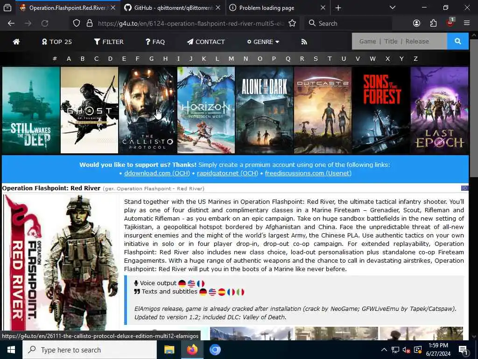Open Firefox View in the tab bar
The height and width of the screenshot is (359, 478).
pyautogui.click(x=7, y=8)
